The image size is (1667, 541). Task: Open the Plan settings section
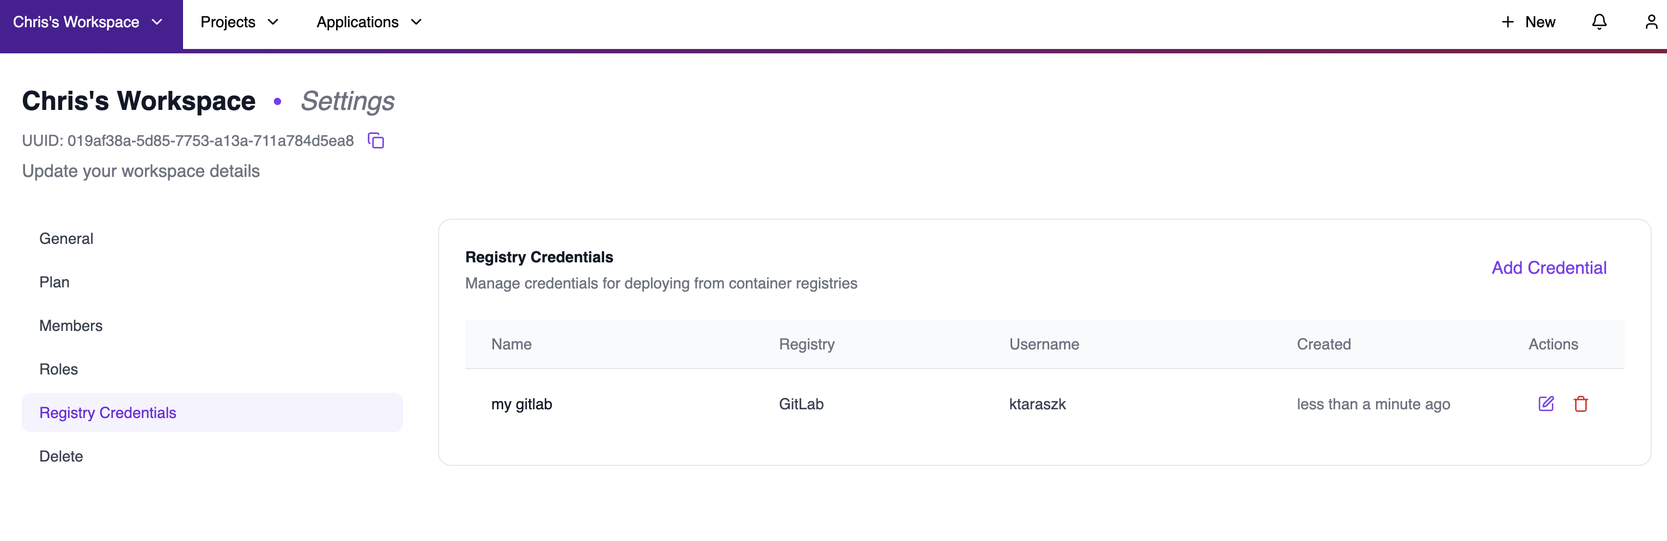pos(54,282)
